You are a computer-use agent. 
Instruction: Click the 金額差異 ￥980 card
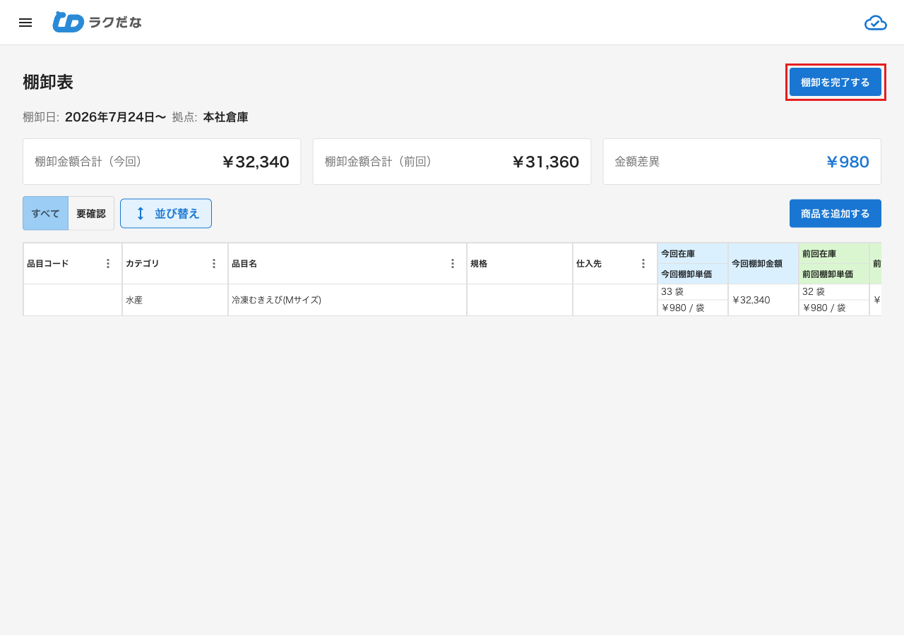742,162
